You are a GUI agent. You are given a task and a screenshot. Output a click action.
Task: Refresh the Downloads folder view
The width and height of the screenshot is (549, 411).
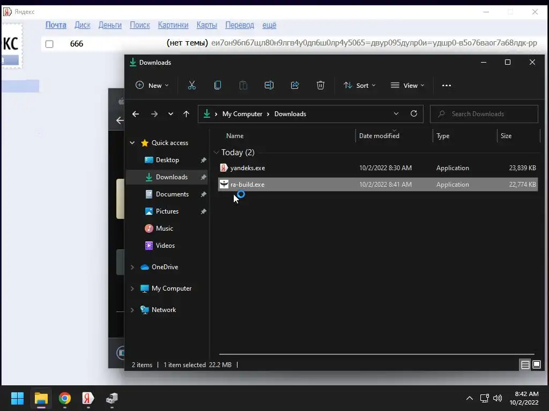pos(414,113)
